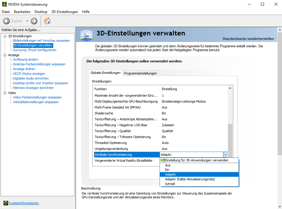Open Surround, PhysX konfigurieren
282x209 pixels.
[x=35, y=50]
